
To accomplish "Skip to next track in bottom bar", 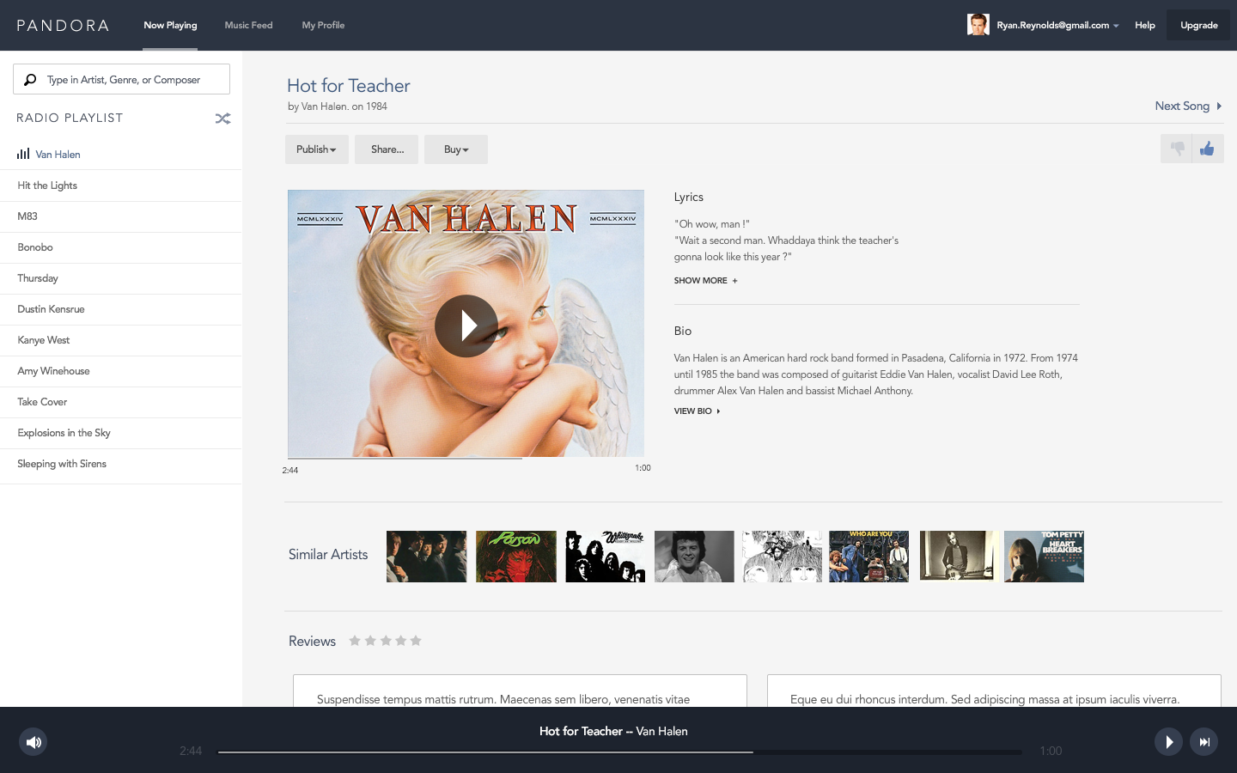I will pyautogui.click(x=1204, y=742).
